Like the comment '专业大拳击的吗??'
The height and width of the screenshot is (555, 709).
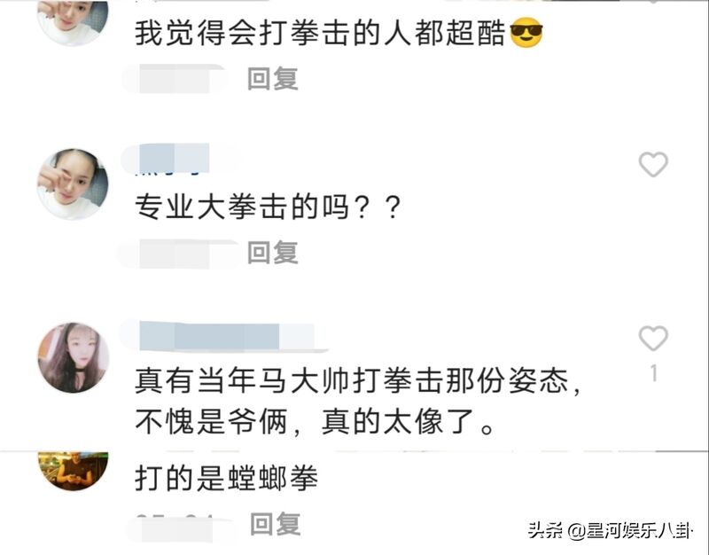click(x=653, y=164)
